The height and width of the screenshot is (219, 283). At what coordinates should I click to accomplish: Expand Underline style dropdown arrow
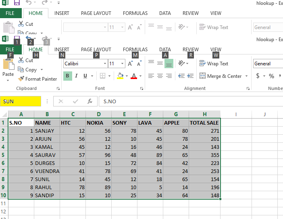(92, 76)
